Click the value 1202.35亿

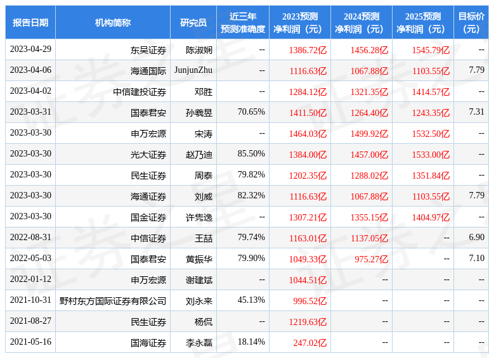308,176
